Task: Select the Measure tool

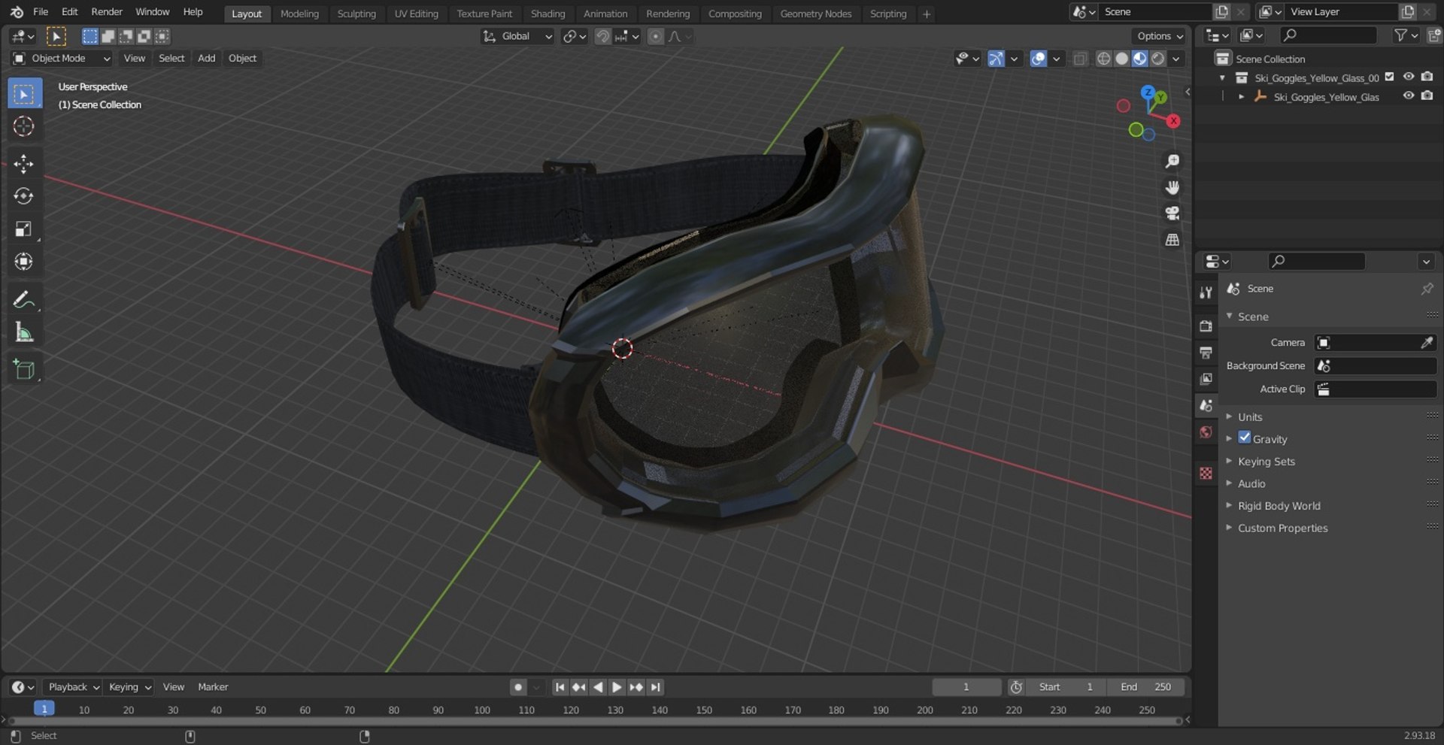Action: coord(23,332)
